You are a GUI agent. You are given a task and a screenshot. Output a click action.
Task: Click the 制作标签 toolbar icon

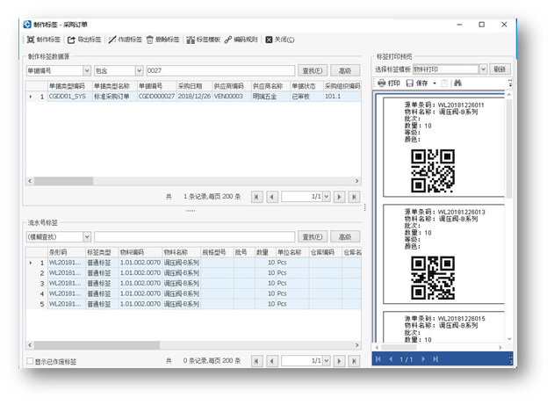click(x=31, y=40)
